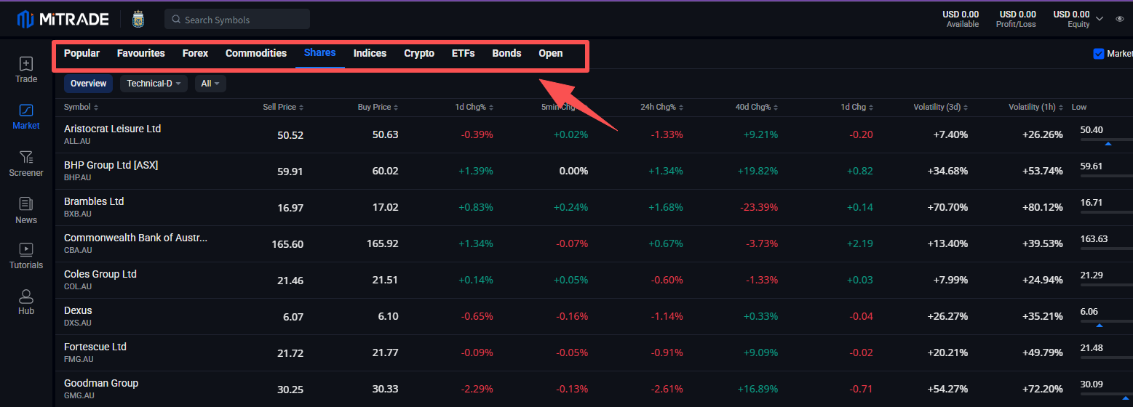The image size is (1133, 407).
Task: Switch to the Popular tab
Action: [x=82, y=53]
